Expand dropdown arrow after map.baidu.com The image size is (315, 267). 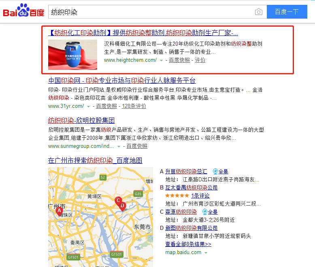[206, 253]
